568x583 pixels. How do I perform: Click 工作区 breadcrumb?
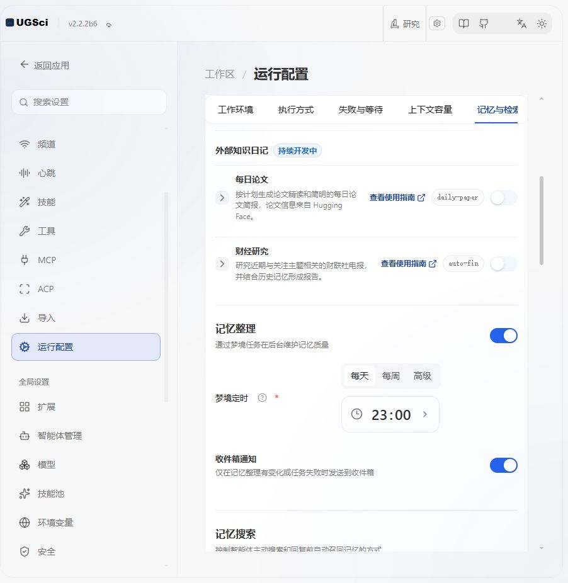pos(220,74)
